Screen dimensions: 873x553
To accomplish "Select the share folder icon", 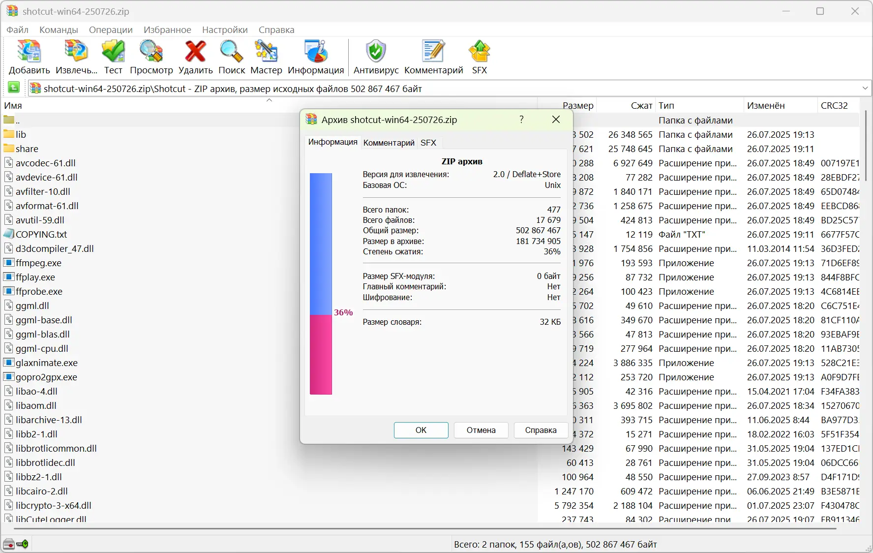I will (x=9, y=148).
